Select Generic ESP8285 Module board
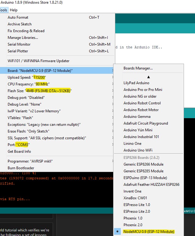 (x=149, y=171)
